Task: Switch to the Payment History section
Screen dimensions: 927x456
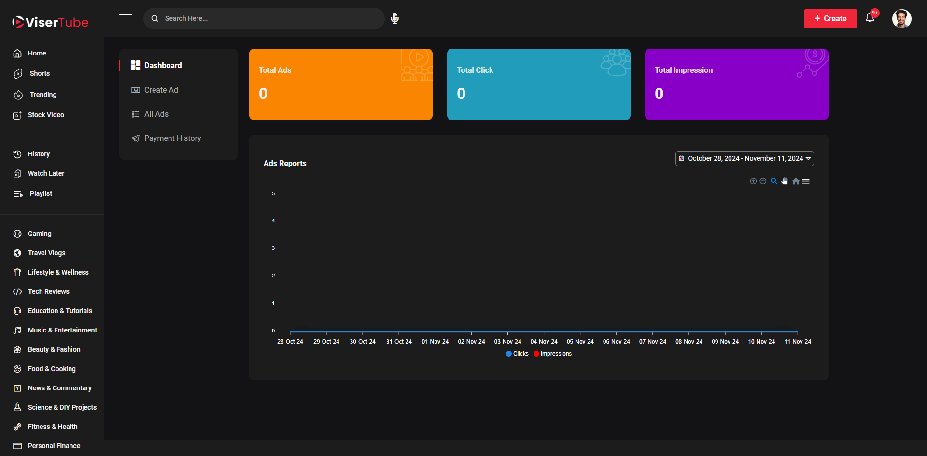Action: (172, 138)
